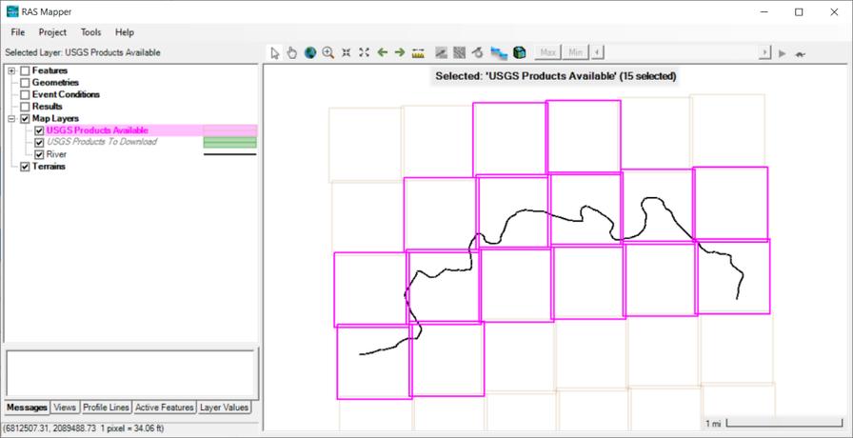Image resolution: width=853 pixels, height=438 pixels.
Task: Click the gray hatched grid icon
Action: [x=460, y=52]
